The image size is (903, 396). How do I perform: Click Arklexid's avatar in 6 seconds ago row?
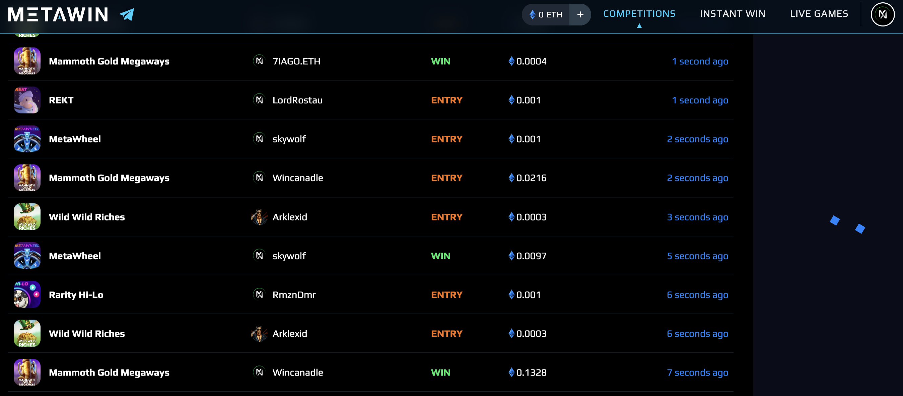pos(259,334)
